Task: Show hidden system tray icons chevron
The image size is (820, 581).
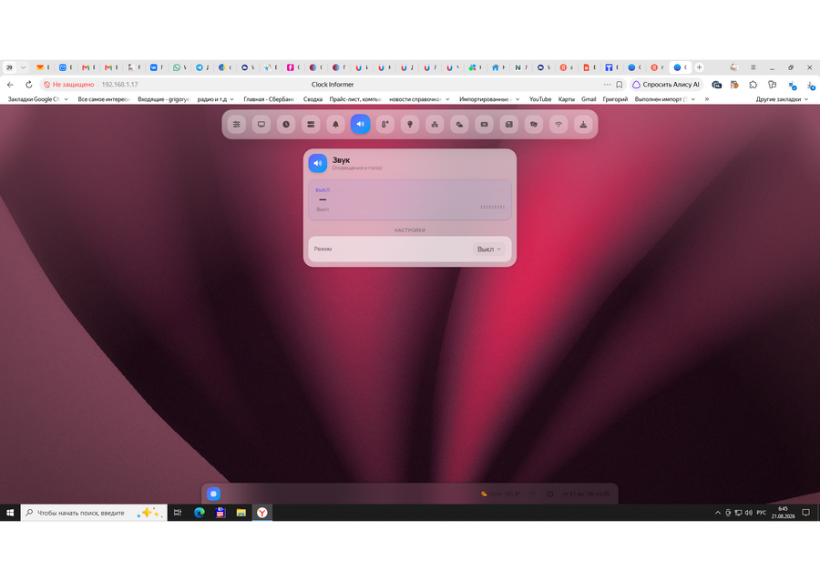Action: click(718, 513)
